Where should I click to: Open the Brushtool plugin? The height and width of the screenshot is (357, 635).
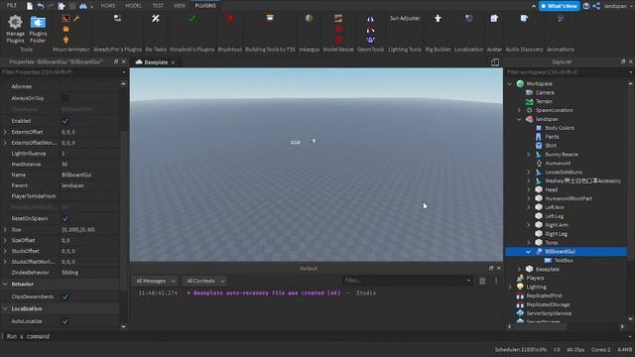click(x=229, y=18)
